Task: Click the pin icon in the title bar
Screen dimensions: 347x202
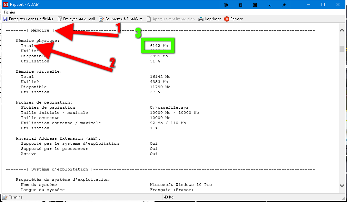Action: [284, 5]
